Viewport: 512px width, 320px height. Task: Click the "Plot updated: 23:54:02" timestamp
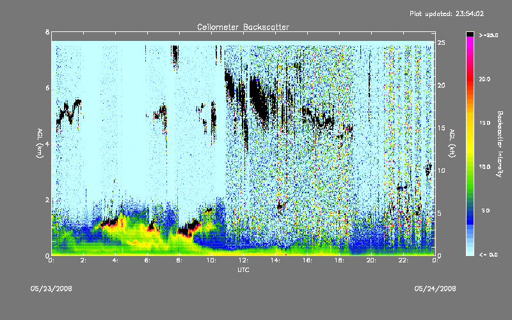tap(447, 13)
